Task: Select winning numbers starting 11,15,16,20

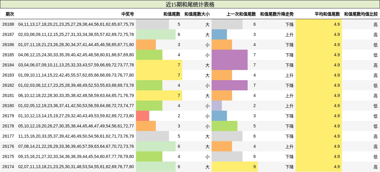Action: (76, 136)
